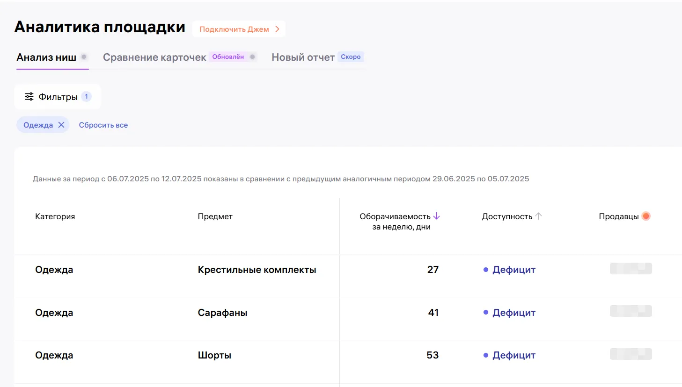Image resolution: width=682 pixels, height=387 pixels.
Task: Select the Сарафаны item
Action: 222,313
